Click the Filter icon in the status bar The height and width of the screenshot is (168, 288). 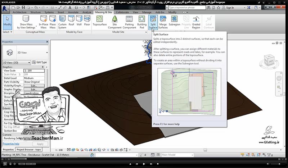tap(270, 155)
